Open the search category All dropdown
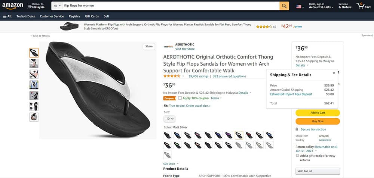The image size is (374, 178). point(57,6)
